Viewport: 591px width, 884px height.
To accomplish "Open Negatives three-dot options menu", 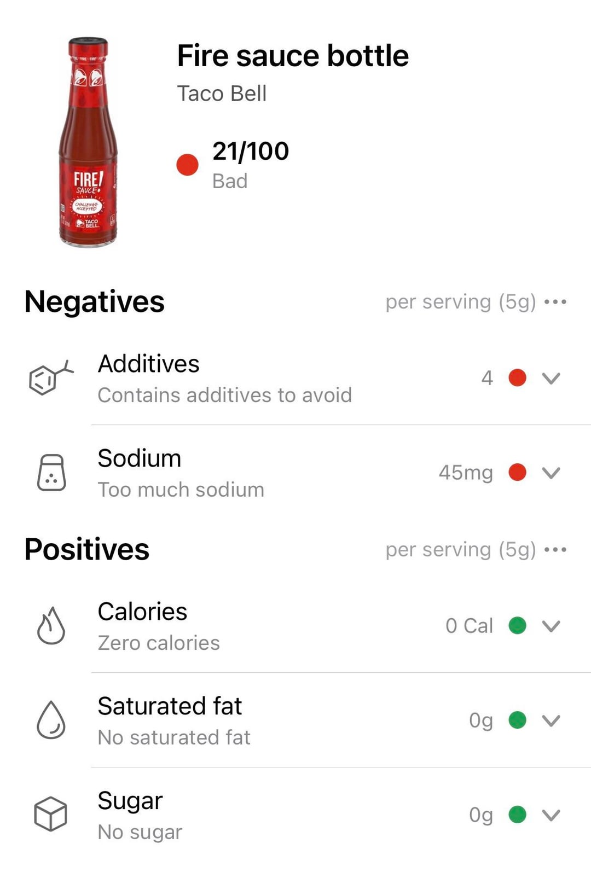I will (x=555, y=302).
